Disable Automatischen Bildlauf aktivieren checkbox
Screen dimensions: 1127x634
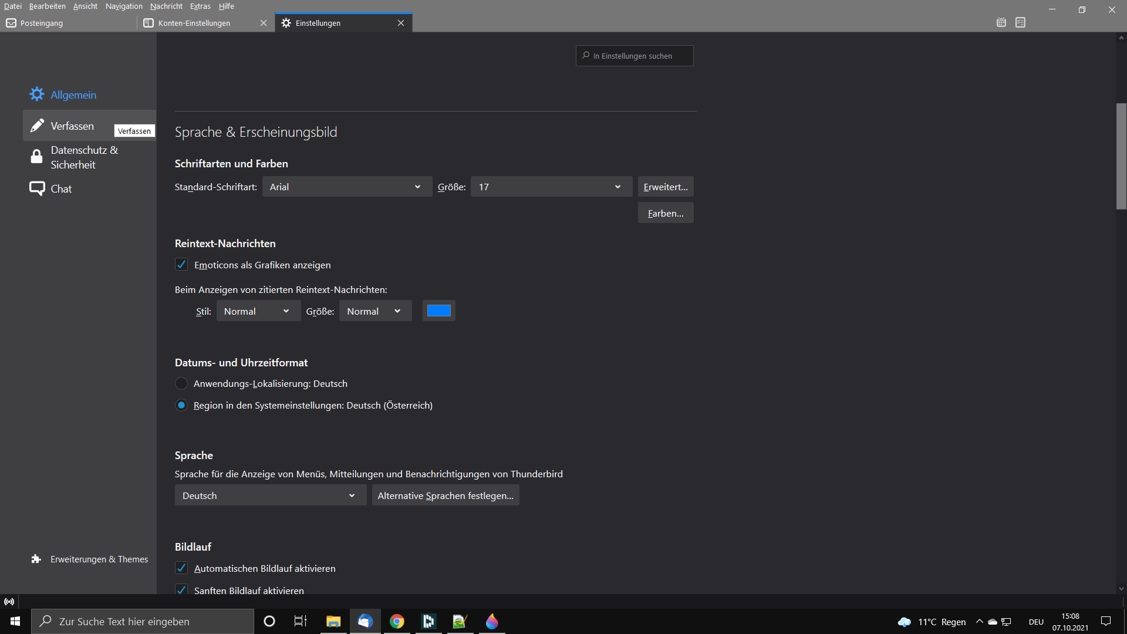click(x=181, y=568)
